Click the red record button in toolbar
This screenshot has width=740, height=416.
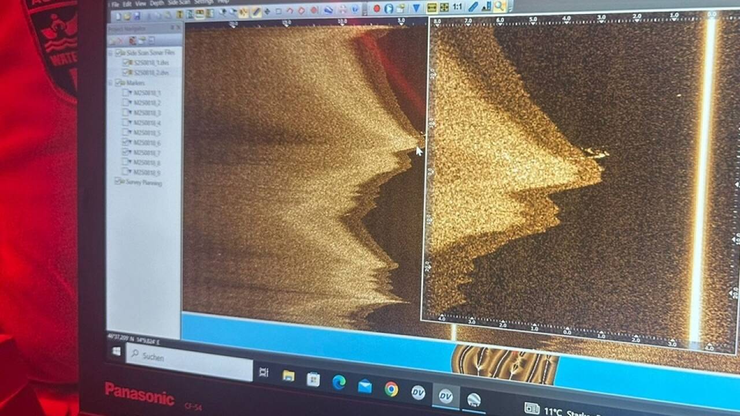376,8
